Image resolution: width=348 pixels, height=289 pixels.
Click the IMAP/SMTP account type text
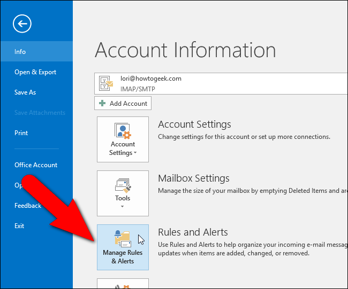pos(138,89)
